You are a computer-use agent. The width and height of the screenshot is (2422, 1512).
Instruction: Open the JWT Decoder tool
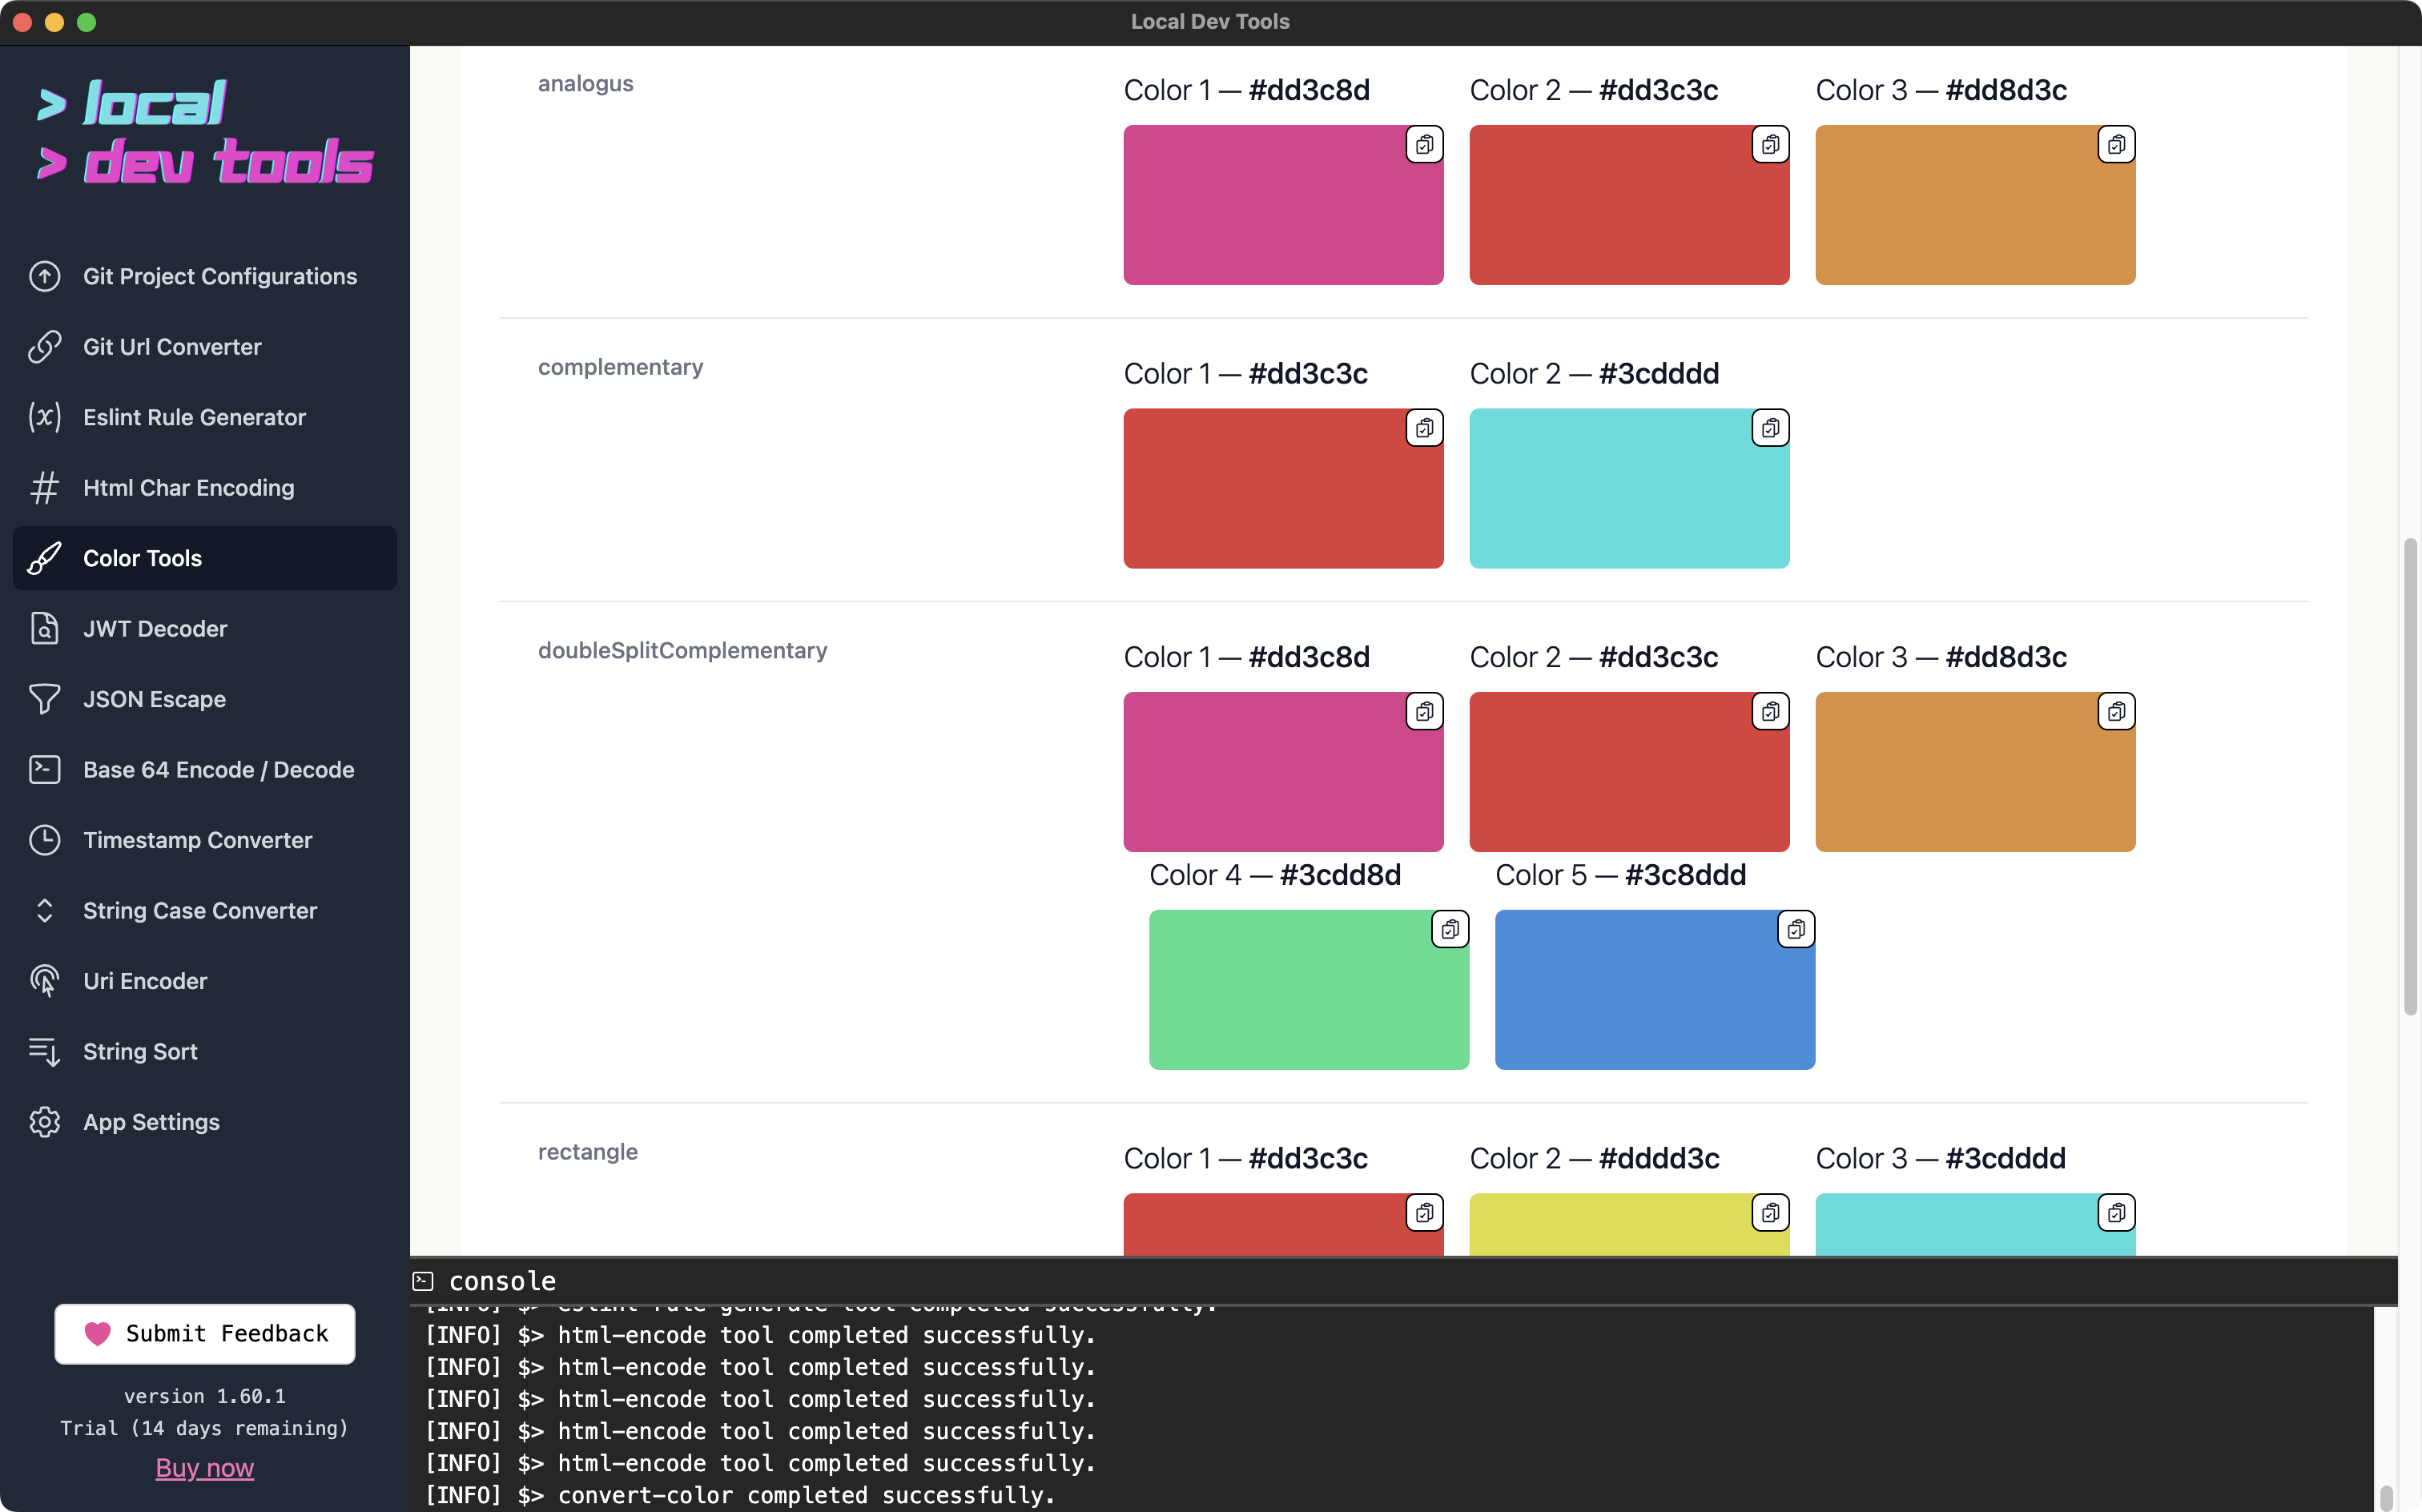tap(205, 629)
